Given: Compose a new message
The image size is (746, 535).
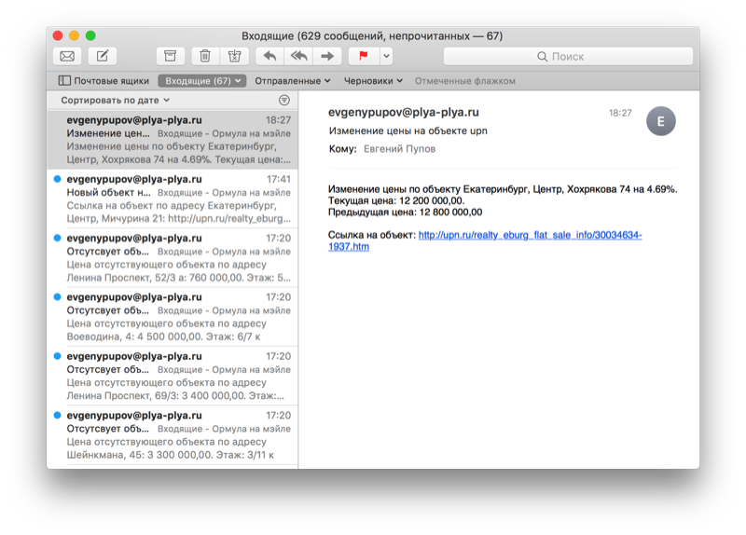Looking at the screenshot, I should coord(103,57).
